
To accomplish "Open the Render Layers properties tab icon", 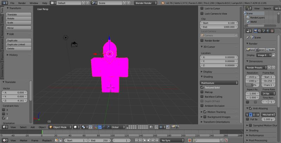I will 260,31.
